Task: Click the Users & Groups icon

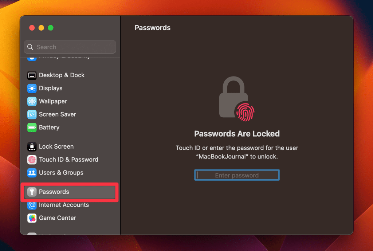Action: [x=32, y=173]
